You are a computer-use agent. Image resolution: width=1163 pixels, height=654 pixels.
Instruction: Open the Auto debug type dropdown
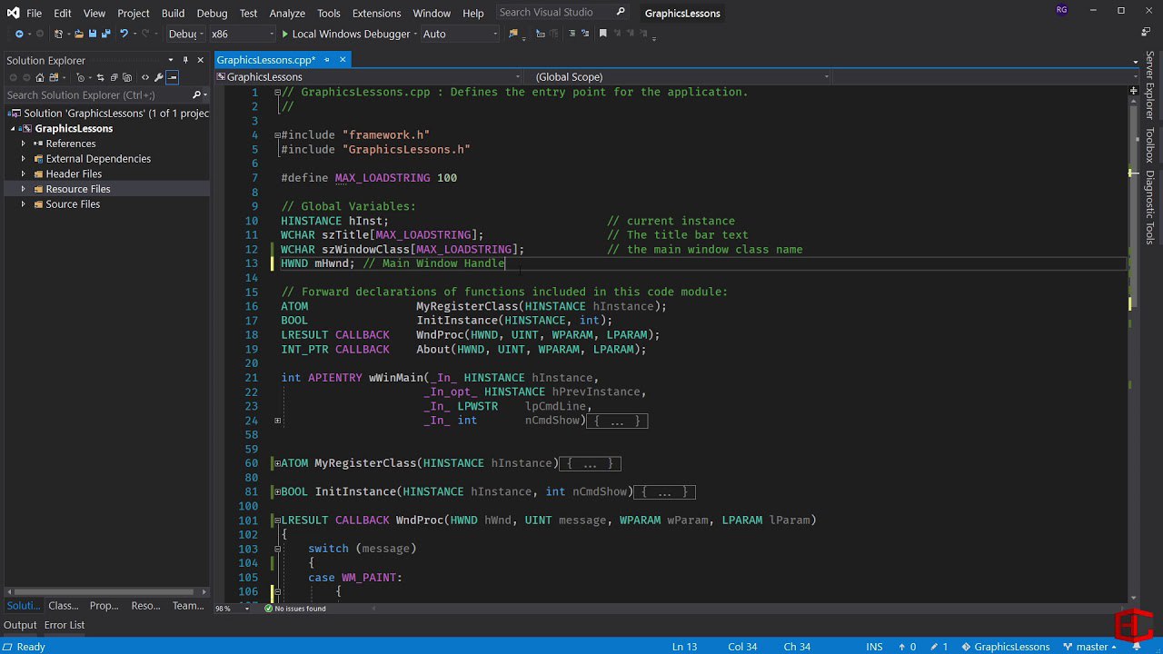coord(460,34)
